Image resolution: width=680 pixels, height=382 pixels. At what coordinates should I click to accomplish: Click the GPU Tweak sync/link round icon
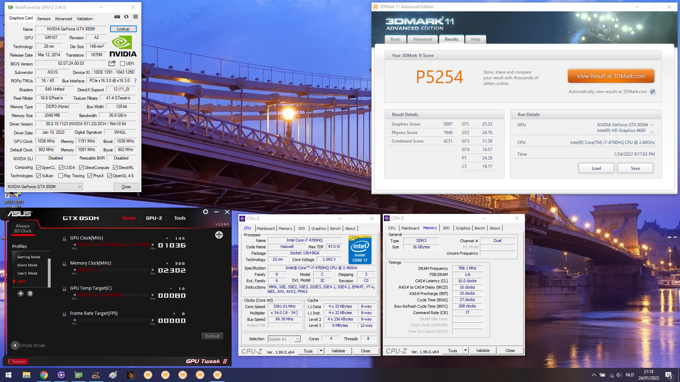coord(219,235)
